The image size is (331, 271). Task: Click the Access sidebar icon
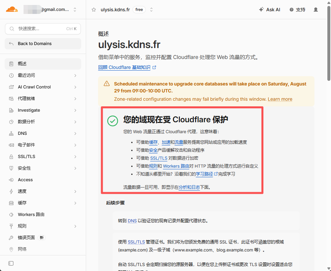[x=11, y=180]
